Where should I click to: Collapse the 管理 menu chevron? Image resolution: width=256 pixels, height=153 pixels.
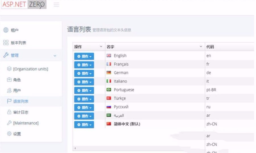pos(55,56)
